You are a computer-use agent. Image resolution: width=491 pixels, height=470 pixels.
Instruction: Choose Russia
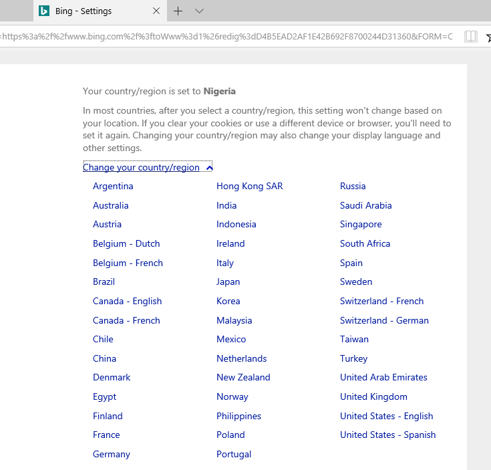point(353,186)
